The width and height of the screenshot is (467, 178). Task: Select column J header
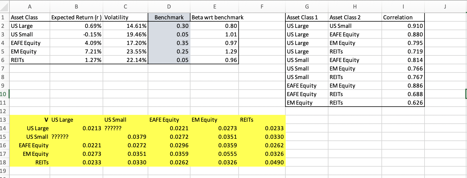445,7
